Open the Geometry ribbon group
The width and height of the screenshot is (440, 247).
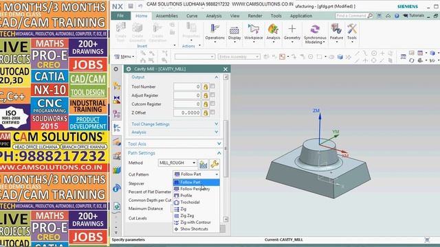click(291, 33)
